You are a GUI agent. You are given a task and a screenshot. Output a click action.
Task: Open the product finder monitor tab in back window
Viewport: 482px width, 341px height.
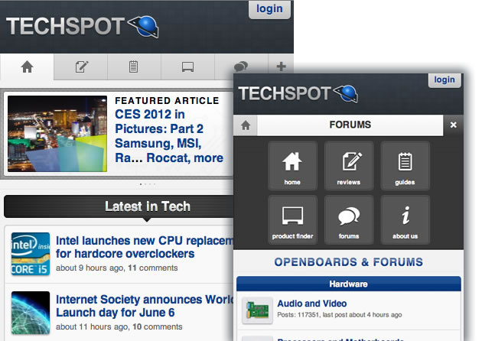click(187, 67)
